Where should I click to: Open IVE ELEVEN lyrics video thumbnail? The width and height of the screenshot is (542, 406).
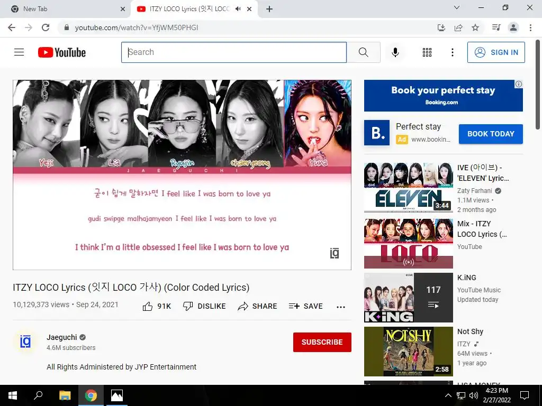[x=408, y=187]
